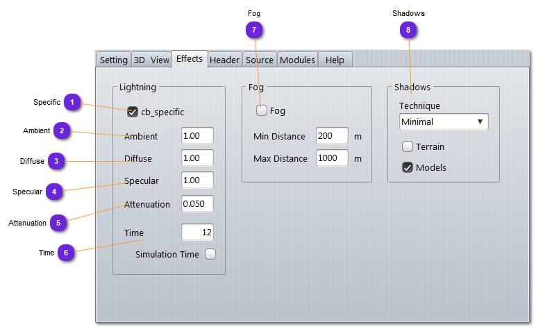This screenshot has width=536, height=329.
Task: Go to the Header tab
Action: point(224,60)
